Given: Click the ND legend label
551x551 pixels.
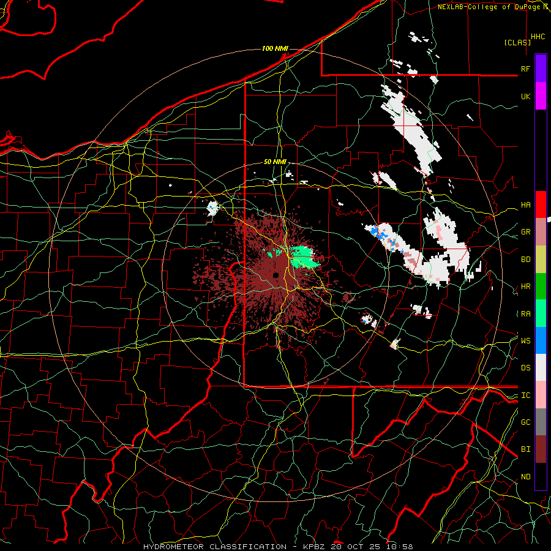Looking at the screenshot, I should point(525,476).
